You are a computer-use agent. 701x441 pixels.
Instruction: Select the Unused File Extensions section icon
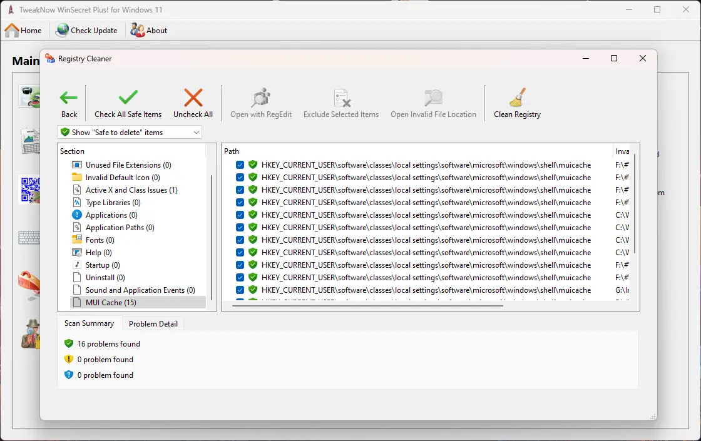coord(77,165)
